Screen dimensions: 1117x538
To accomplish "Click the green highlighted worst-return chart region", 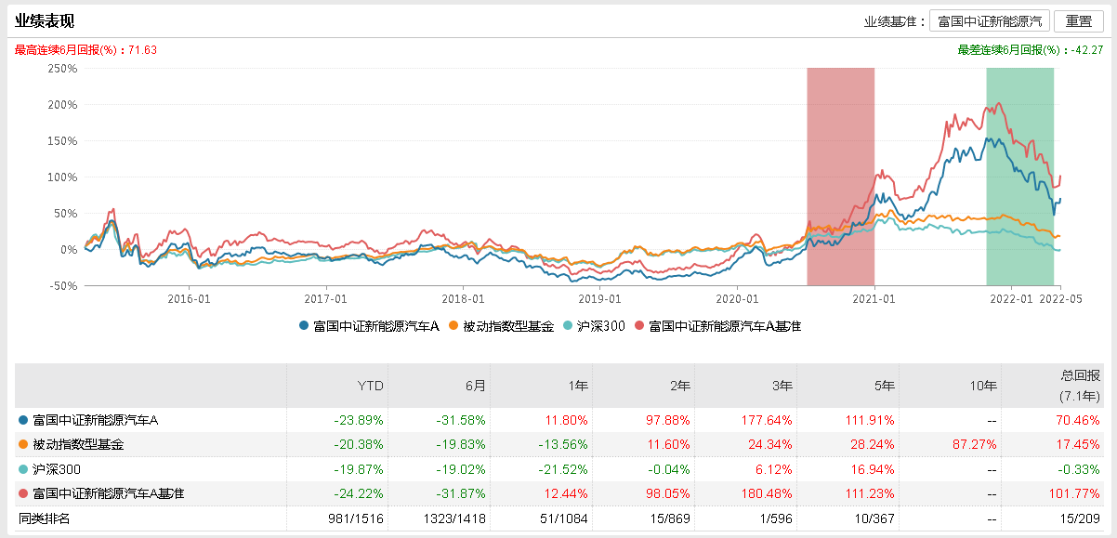I will click(1019, 177).
